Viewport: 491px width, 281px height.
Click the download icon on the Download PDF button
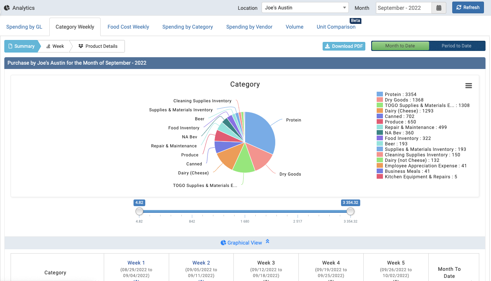[327, 46]
